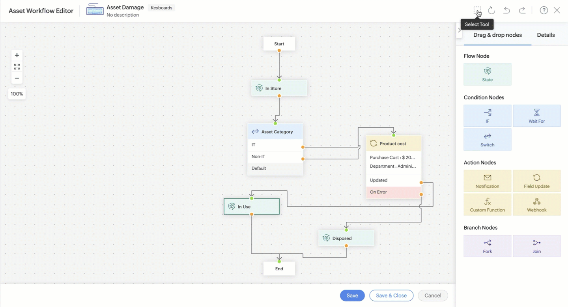The height and width of the screenshot is (307, 568).
Task: Open the help question mark icon
Action: pos(544,10)
